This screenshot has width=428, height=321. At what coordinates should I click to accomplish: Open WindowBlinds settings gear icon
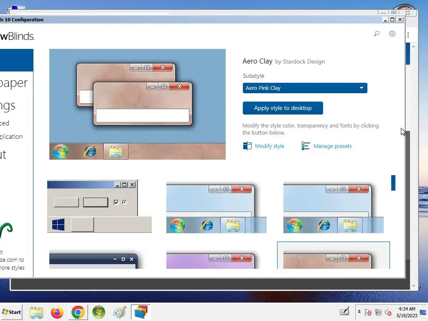tap(392, 33)
